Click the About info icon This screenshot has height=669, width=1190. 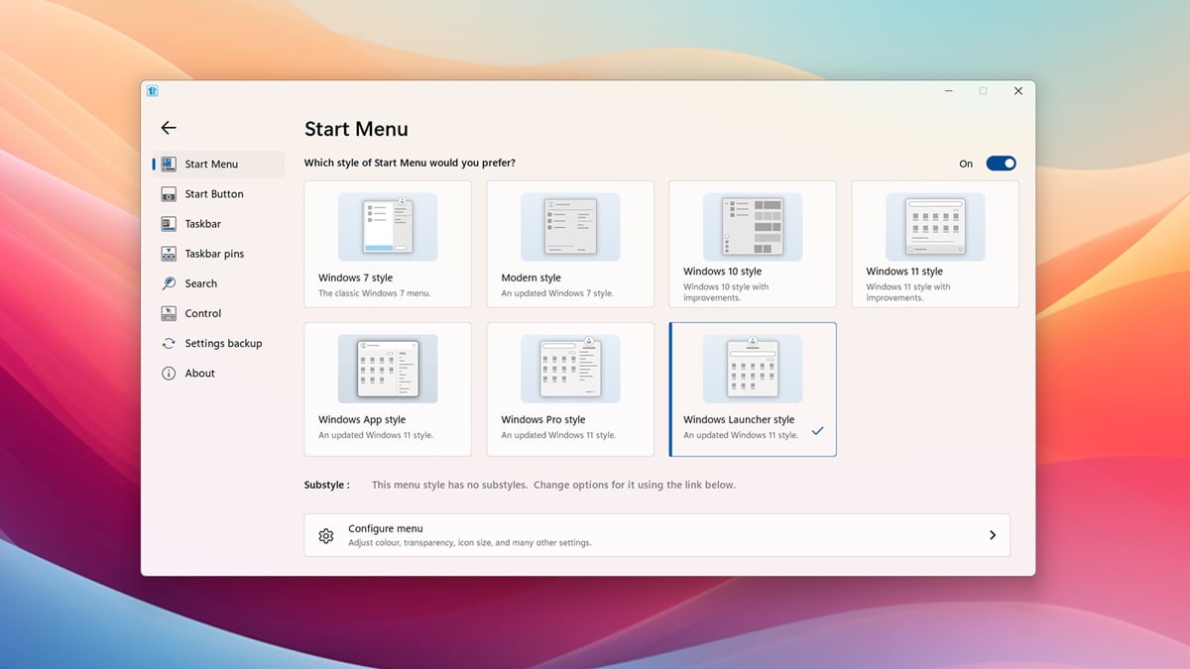coord(168,373)
